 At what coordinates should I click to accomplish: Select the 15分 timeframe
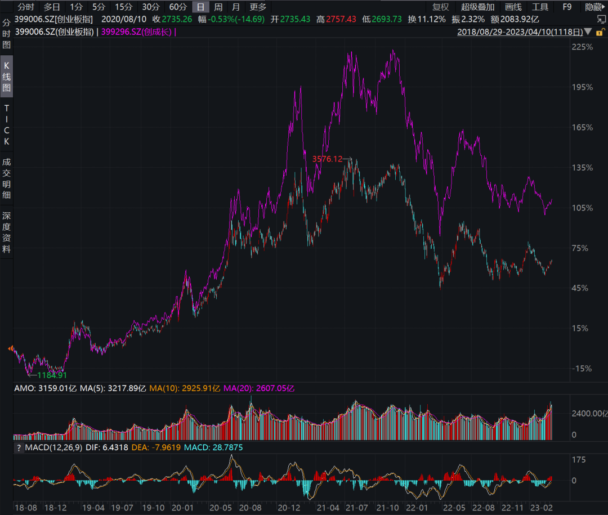[124, 7]
